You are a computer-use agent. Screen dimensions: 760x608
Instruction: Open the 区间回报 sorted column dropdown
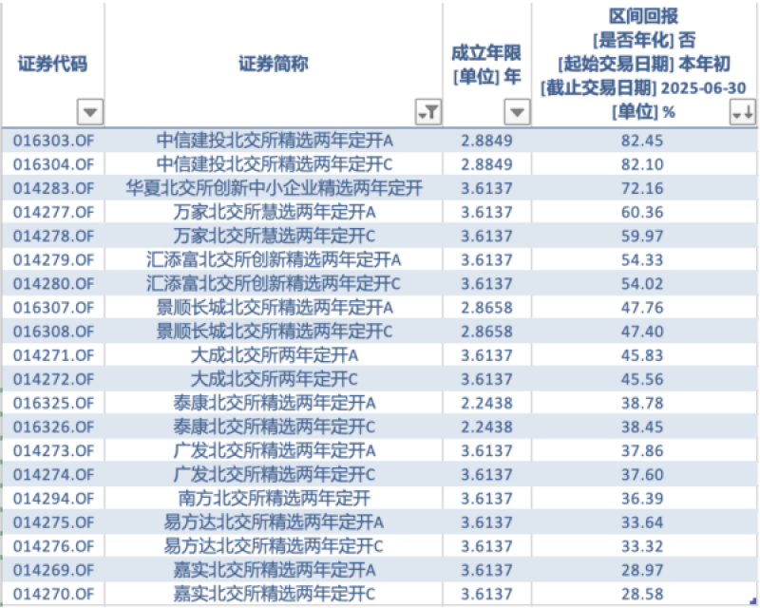click(743, 112)
